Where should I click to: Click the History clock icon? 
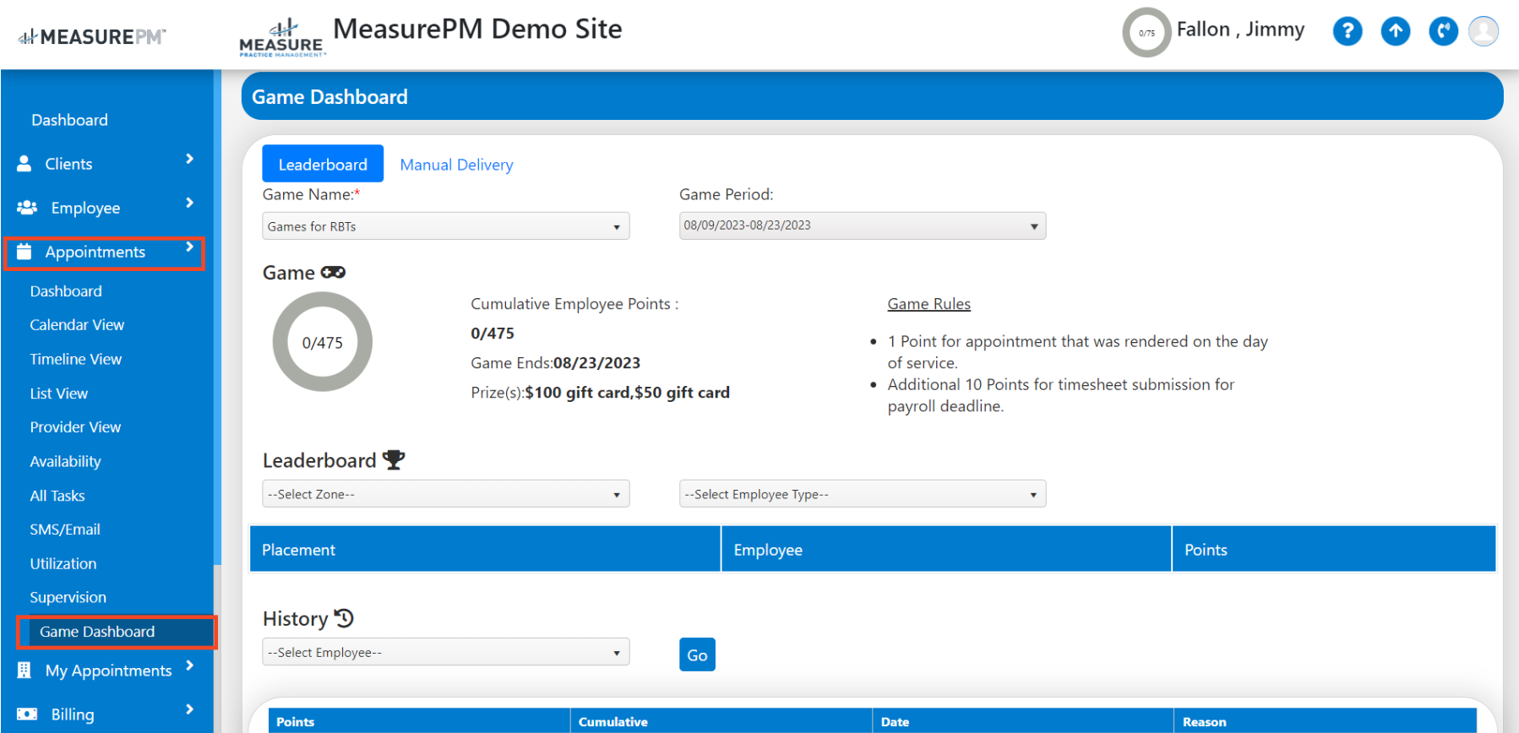click(x=344, y=618)
